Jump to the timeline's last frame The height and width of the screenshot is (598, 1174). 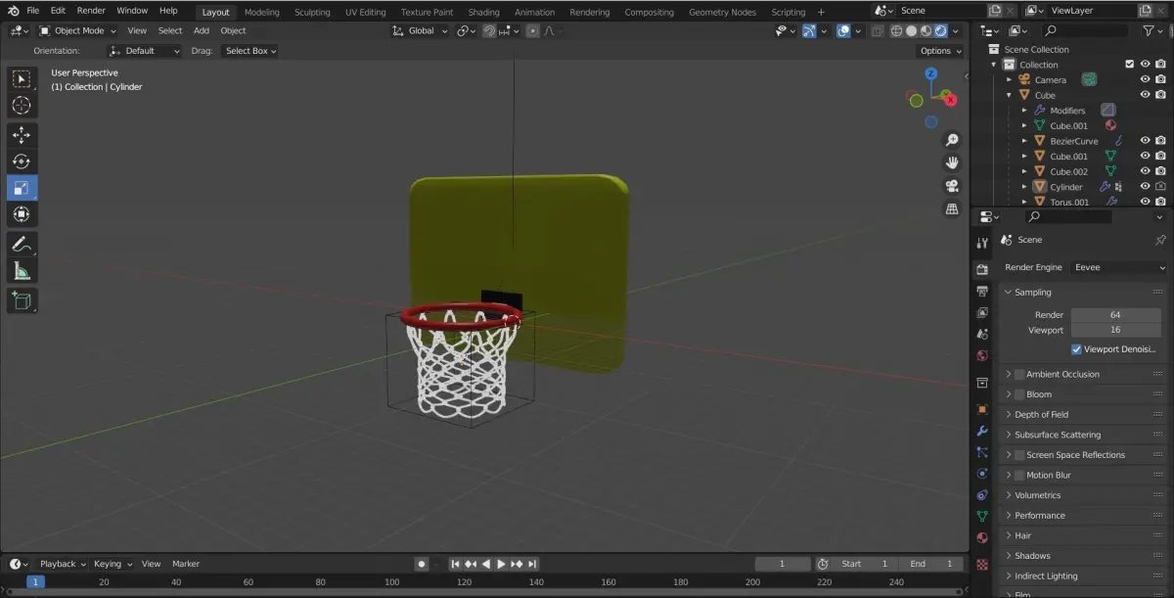coord(532,564)
